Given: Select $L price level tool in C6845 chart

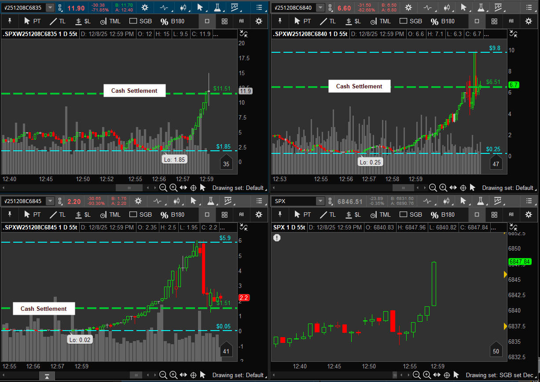Looking at the screenshot, I should click(x=83, y=215).
